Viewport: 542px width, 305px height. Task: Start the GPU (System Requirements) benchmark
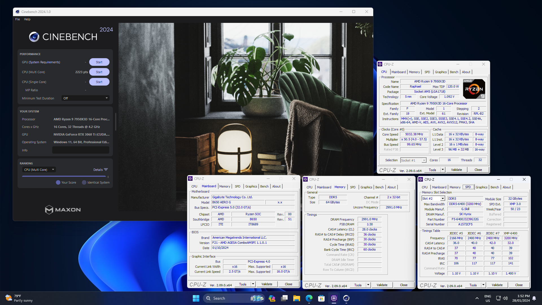[x=99, y=62]
